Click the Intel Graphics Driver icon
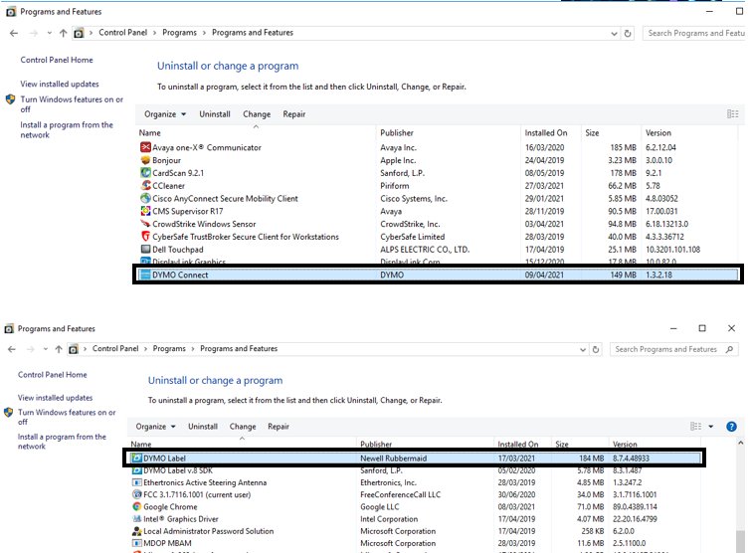 tap(136, 519)
